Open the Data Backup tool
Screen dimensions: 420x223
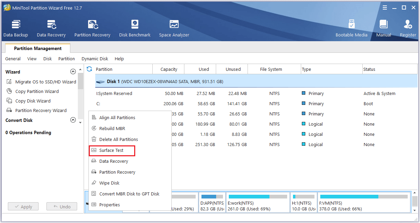point(16,29)
